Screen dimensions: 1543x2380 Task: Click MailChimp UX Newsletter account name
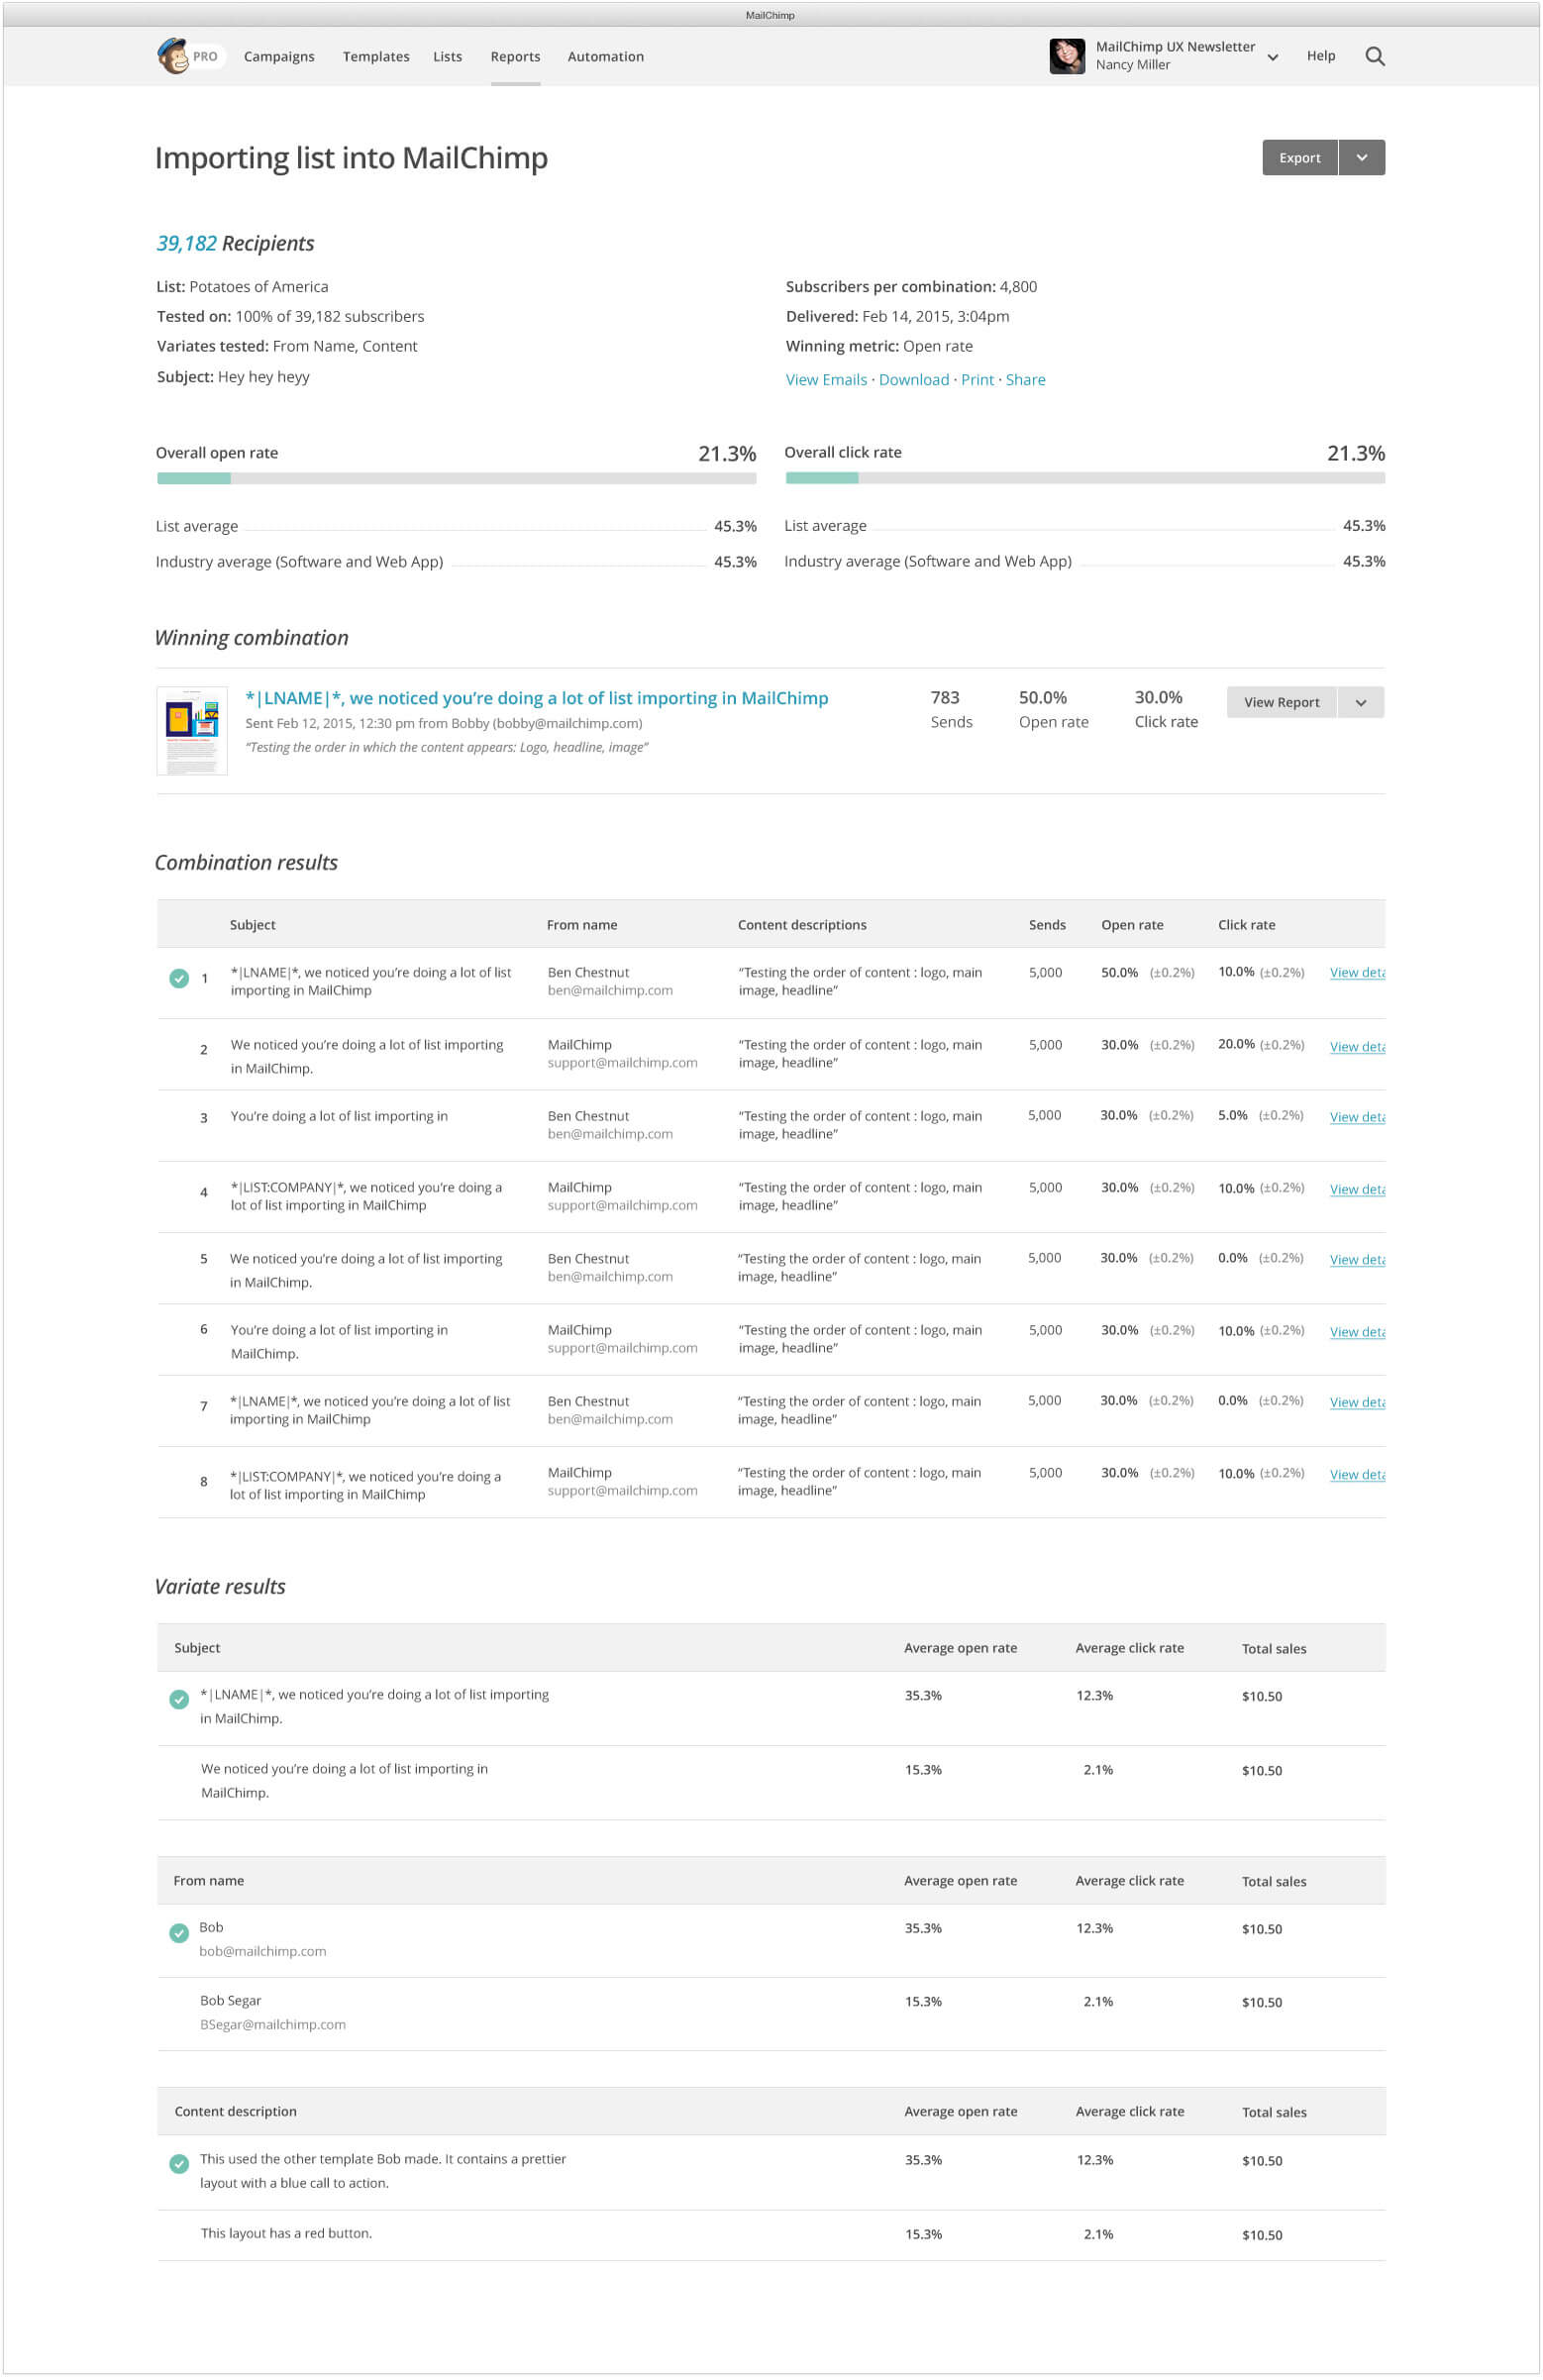(x=1175, y=47)
